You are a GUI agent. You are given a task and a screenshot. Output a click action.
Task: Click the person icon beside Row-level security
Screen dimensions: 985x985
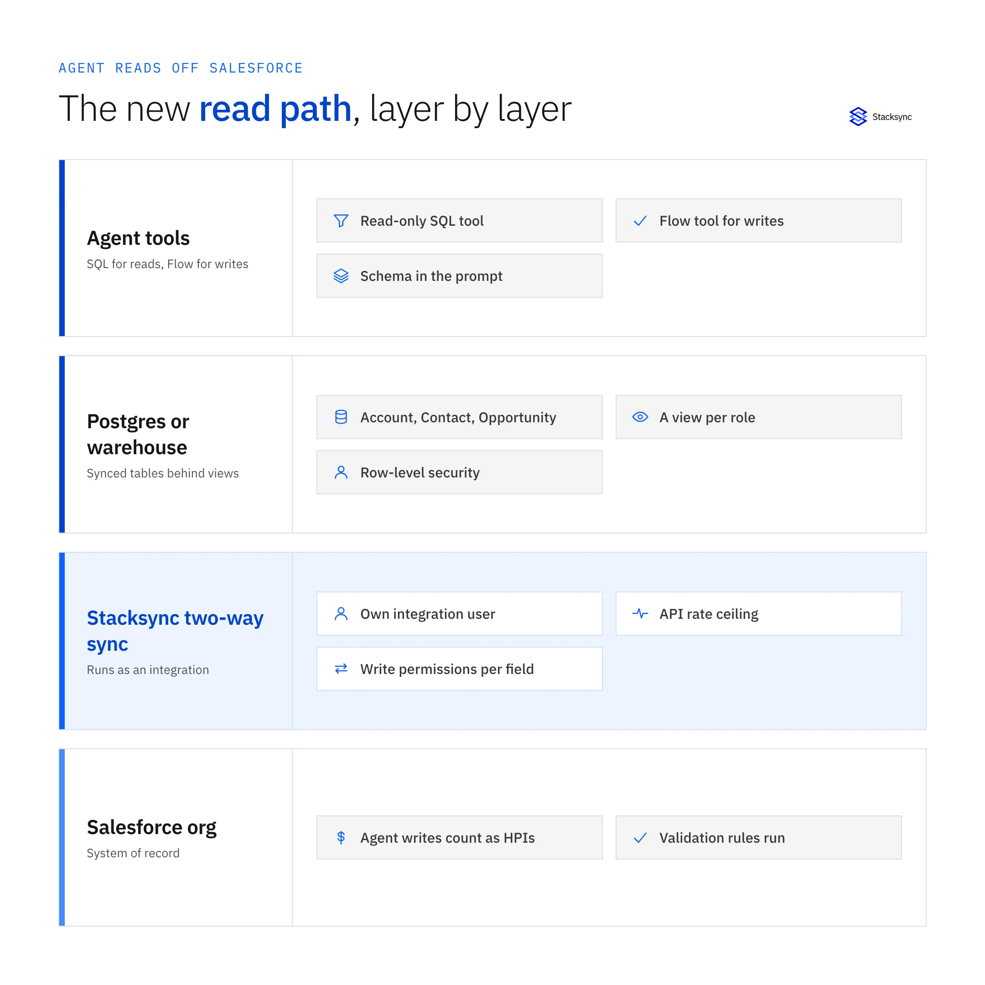(341, 472)
